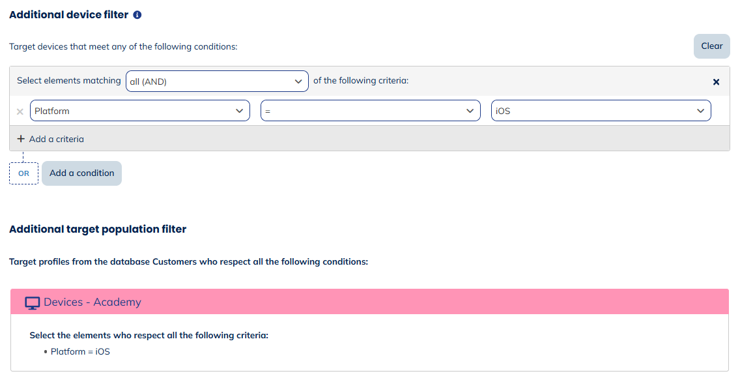Viewport: 740px width, 380px height.
Task: Click the chevron arrow on operator selector
Action: coord(470,111)
